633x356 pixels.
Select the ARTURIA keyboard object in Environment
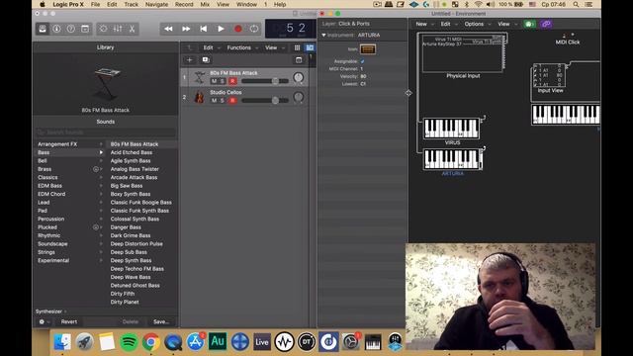click(452, 159)
